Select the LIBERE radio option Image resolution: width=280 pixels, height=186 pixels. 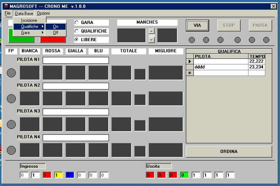tap(77, 40)
